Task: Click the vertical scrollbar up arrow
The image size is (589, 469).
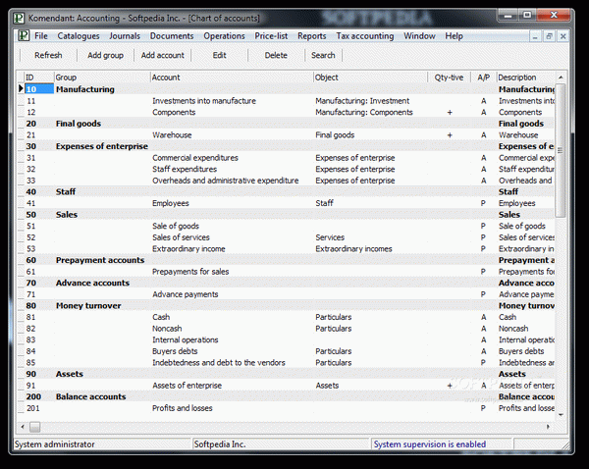Action: coord(561,78)
